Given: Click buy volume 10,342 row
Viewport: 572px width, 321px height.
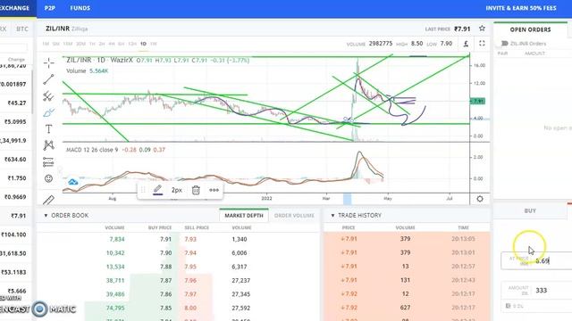Looking at the screenshot, I should point(115,253).
